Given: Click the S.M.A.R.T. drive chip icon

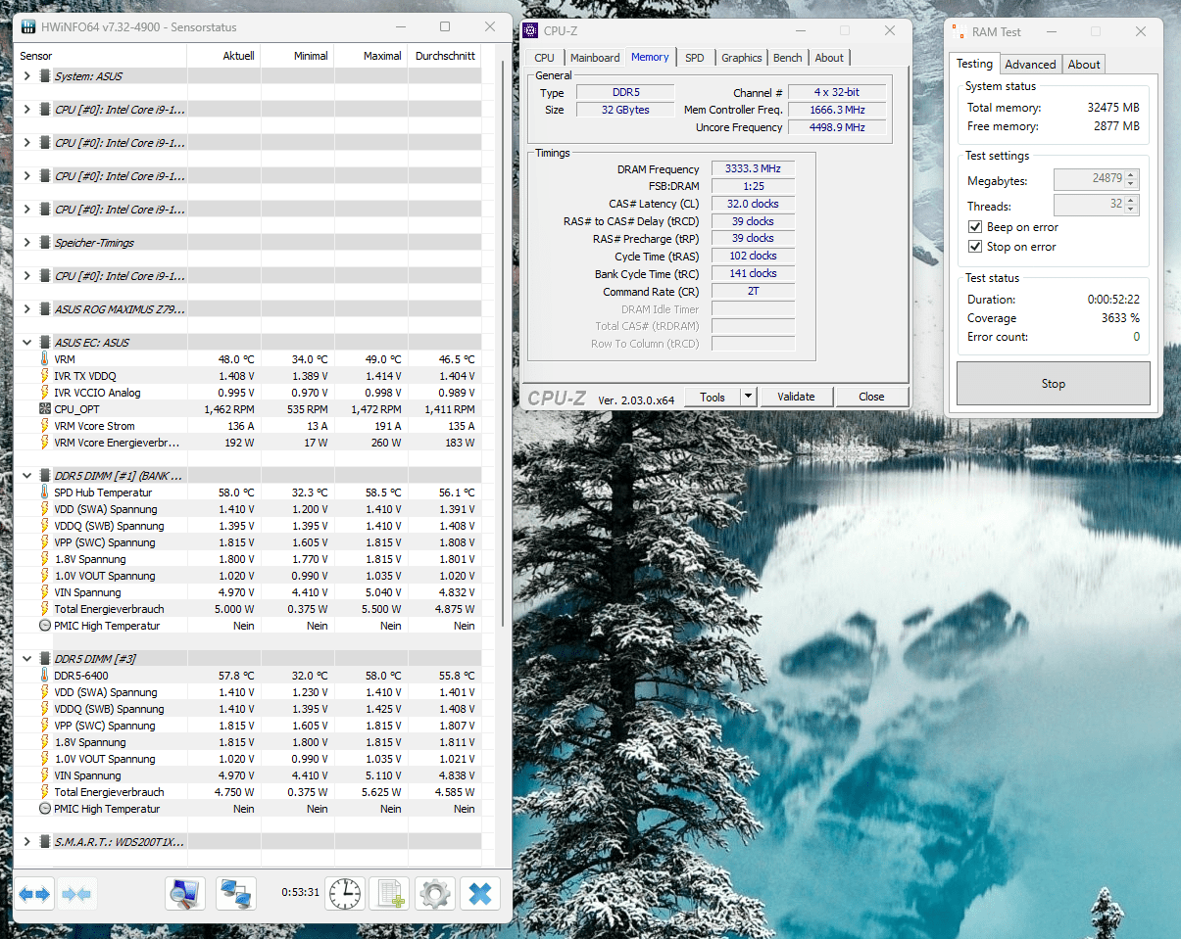Looking at the screenshot, I should (45, 842).
